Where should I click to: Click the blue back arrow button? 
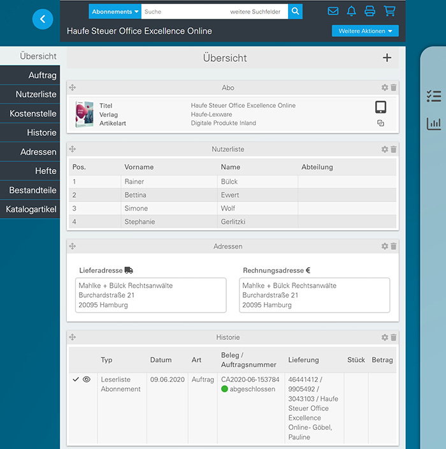[x=42, y=19]
